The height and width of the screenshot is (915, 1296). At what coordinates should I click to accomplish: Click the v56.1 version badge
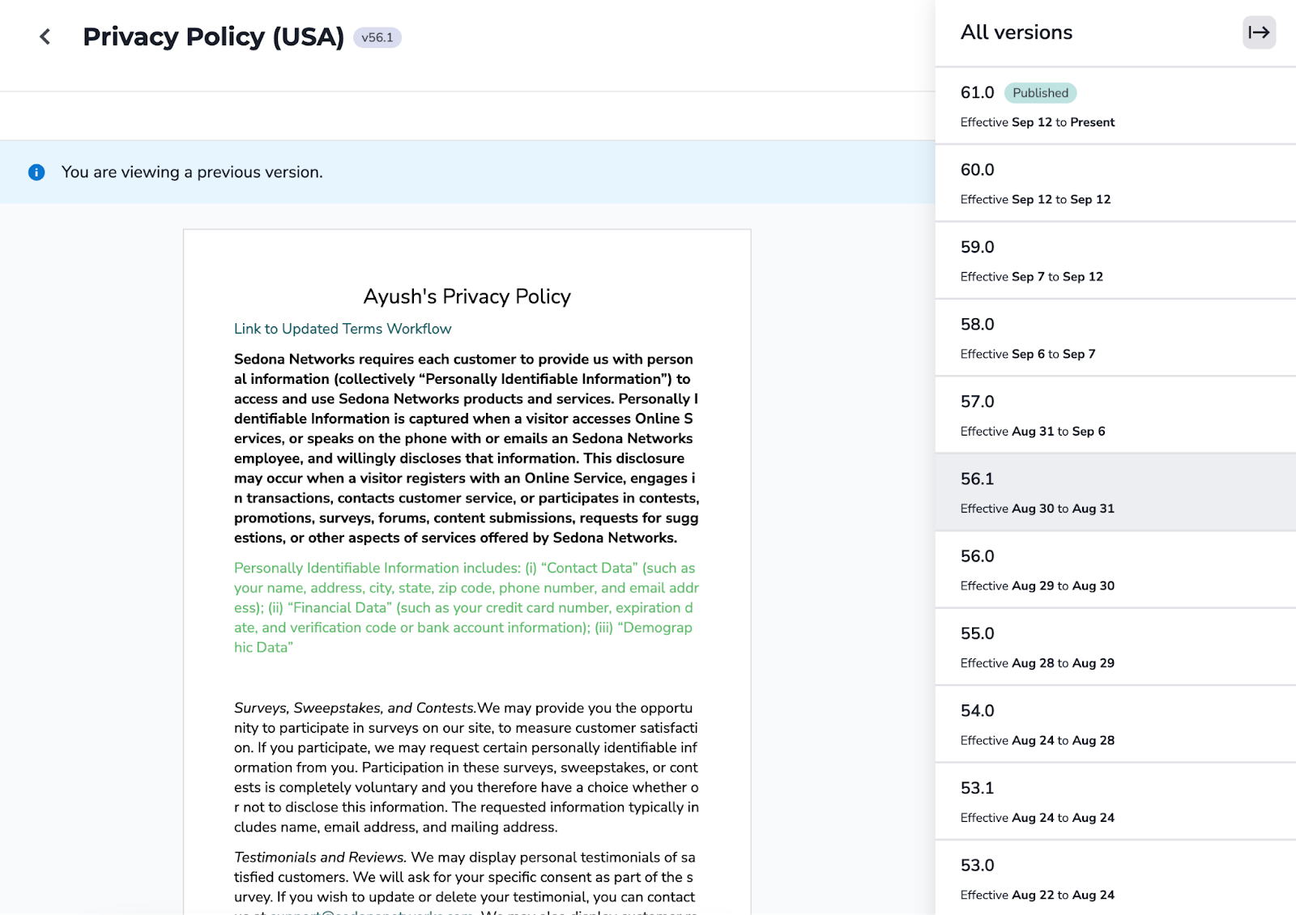(377, 37)
